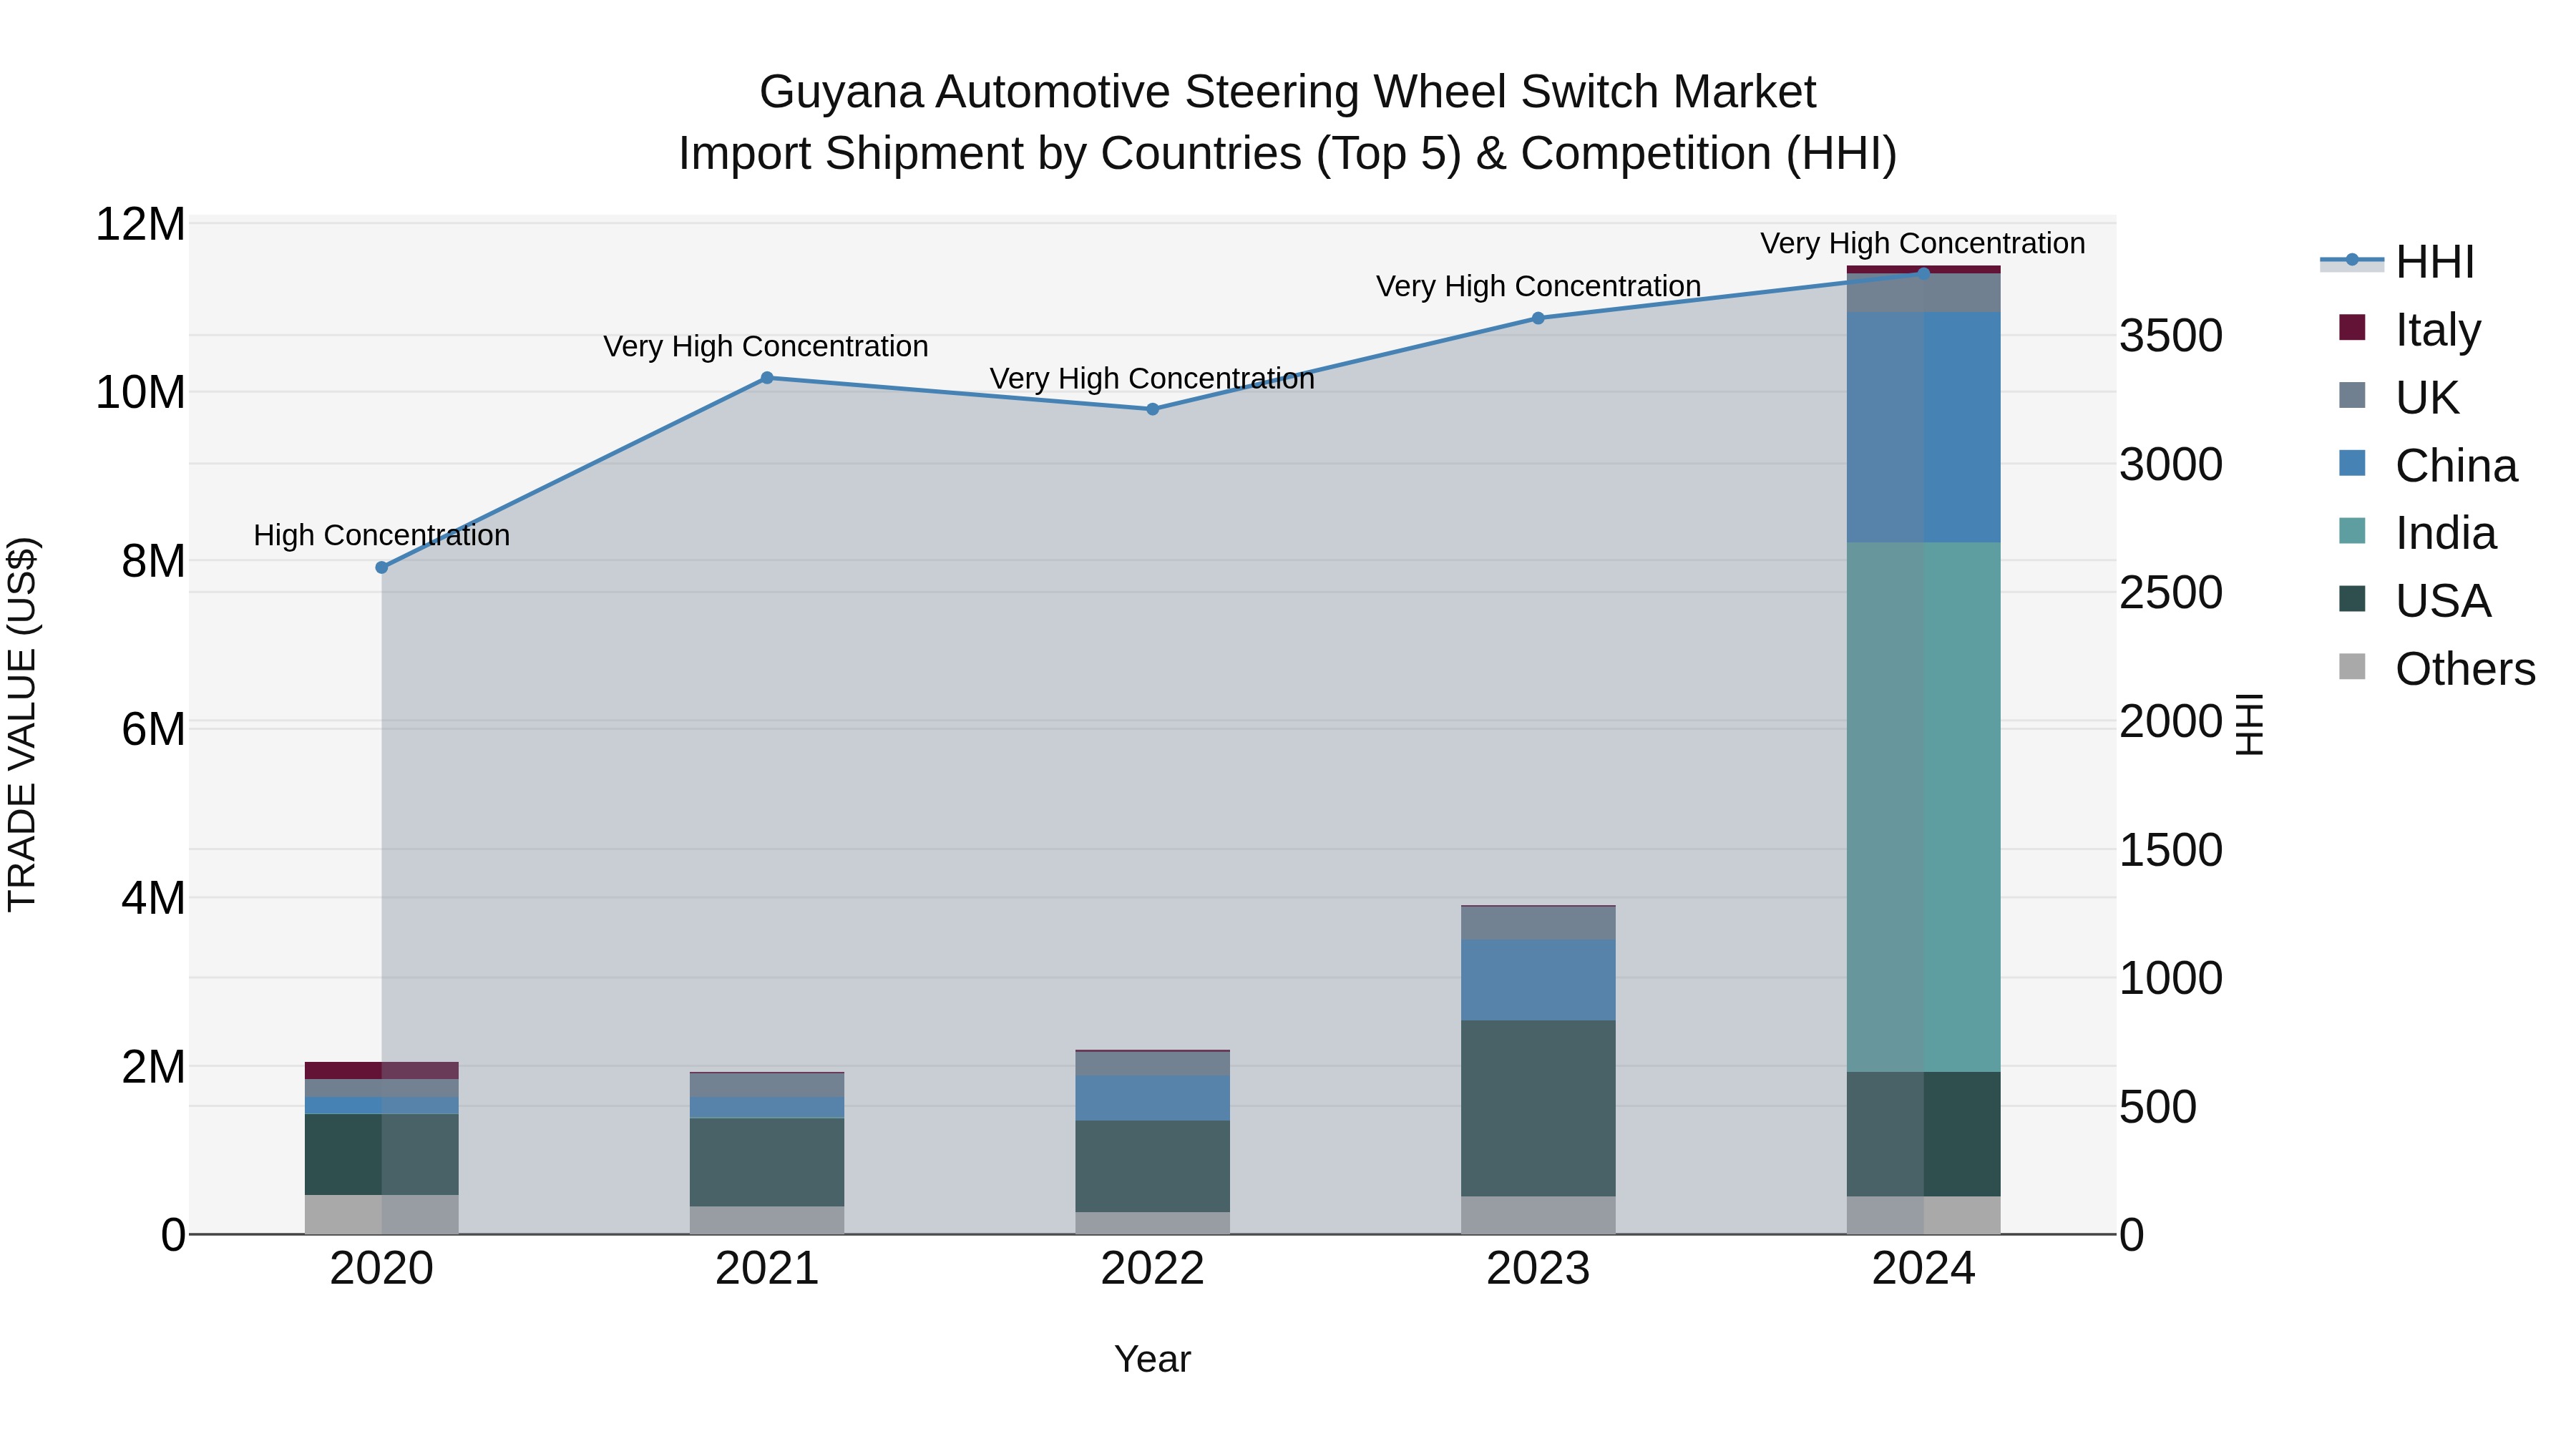
Task: Click the Others segment of 2020 bar
Action: click(x=381, y=1214)
